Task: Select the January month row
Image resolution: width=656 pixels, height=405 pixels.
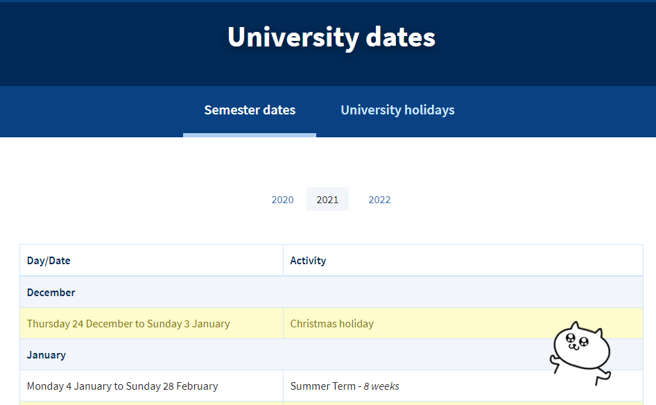Action: (x=46, y=355)
